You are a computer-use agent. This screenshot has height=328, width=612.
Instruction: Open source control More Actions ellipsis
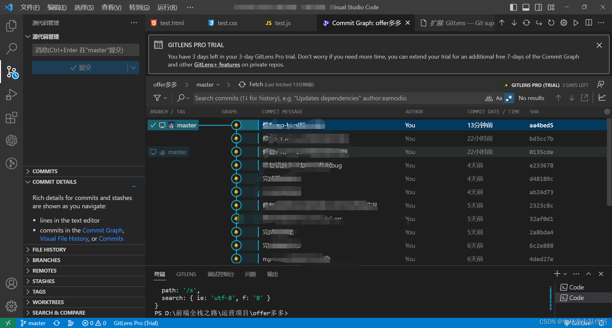coord(134,23)
